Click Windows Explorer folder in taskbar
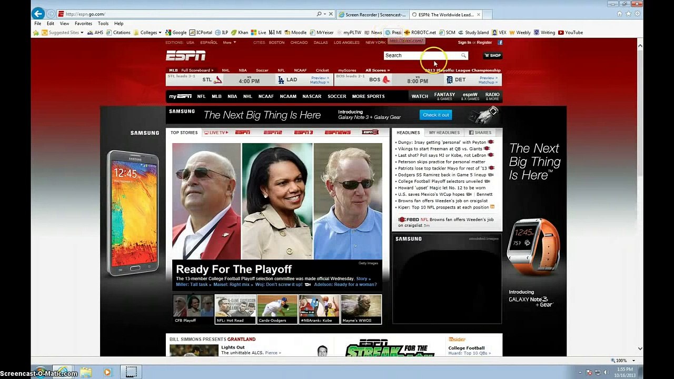The image size is (674, 379). point(86,372)
